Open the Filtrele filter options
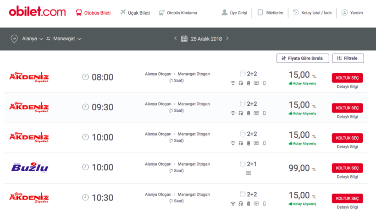Screen dimensions: 376x211 [348, 58]
